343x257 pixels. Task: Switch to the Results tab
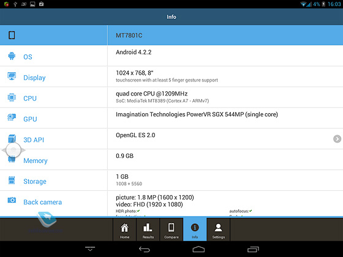[x=148, y=229]
